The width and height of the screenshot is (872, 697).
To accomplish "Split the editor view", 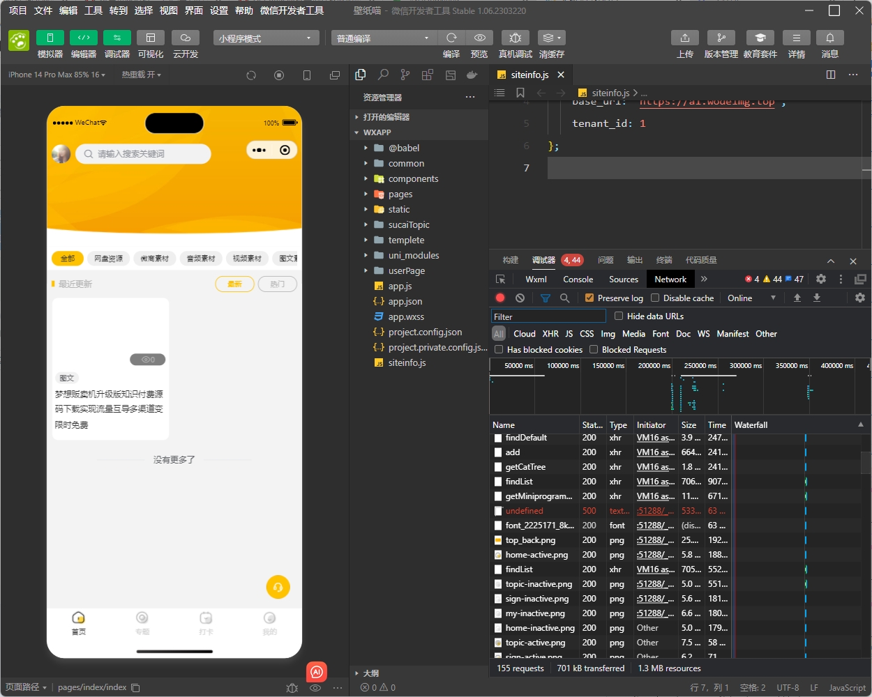I will (831, 75).
